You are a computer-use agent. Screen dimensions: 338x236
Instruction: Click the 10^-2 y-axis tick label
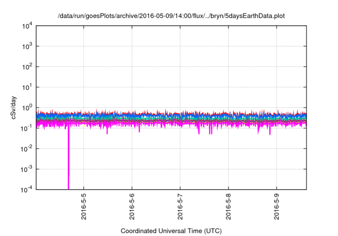[26, 149]
